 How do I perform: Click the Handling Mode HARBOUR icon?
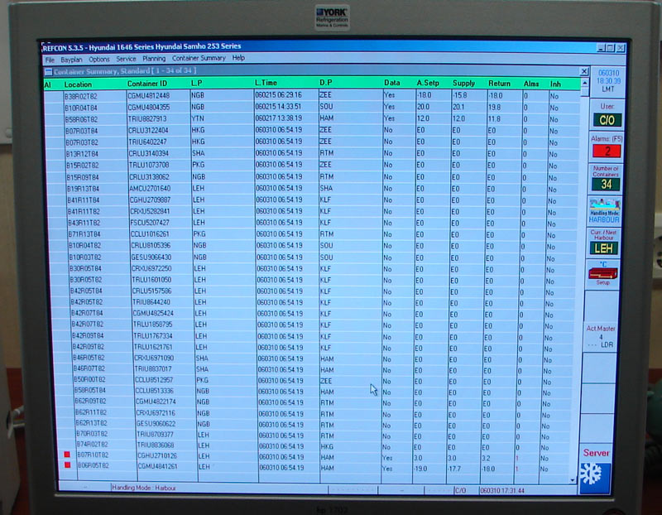[x=605, y=210]
